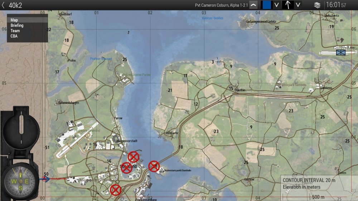Image resolution: width=358 pixels, height=201 pixels.
Task: Click the back arrow beside 40k2
Action: [x=3, y=5]
